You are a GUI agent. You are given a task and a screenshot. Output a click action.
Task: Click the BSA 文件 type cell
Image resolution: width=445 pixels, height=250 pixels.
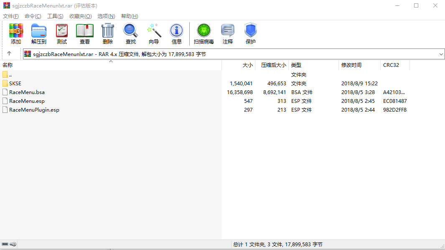coord(302,92)
